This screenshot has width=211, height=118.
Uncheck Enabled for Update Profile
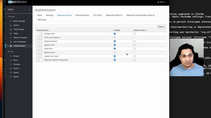115,45
